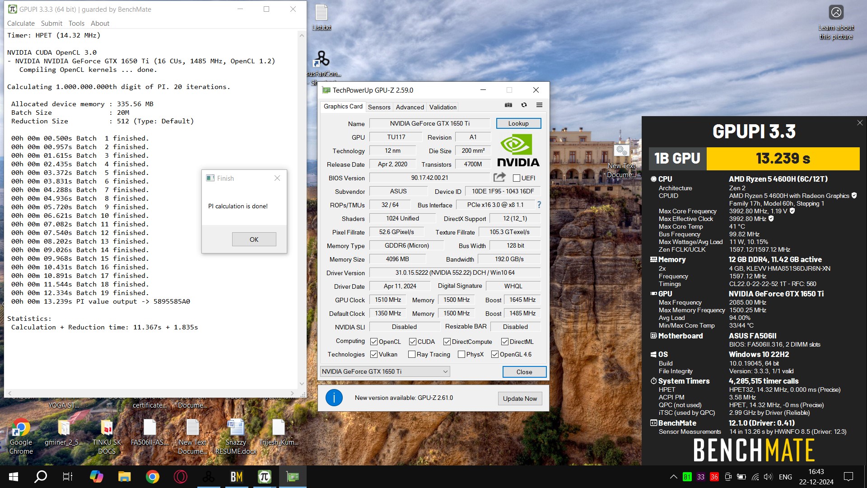867x488 pixels.
Task: Click the Windows Start button
Action: coord(14,477)
